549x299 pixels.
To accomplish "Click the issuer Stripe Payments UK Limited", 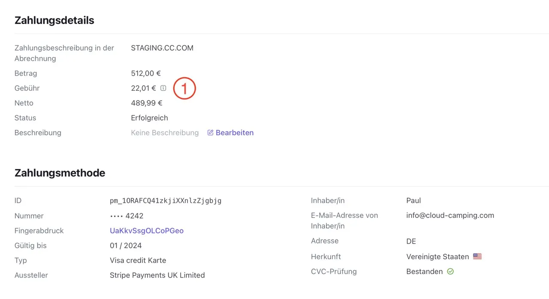I will point(157,275).
